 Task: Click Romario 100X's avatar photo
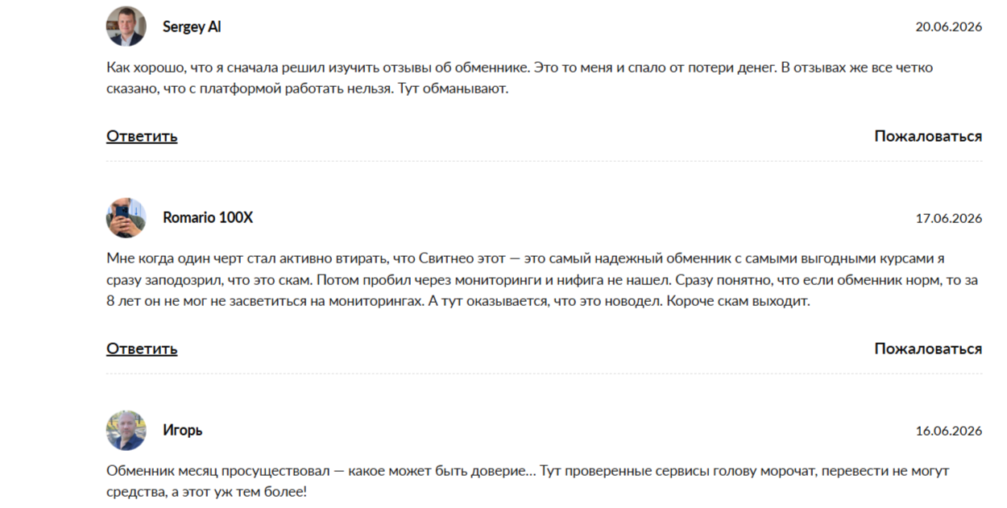pyautogui.click(x=126, y=217)
